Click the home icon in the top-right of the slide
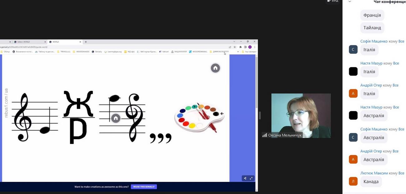The image size is (406, 194). click(x=215, y=68)
